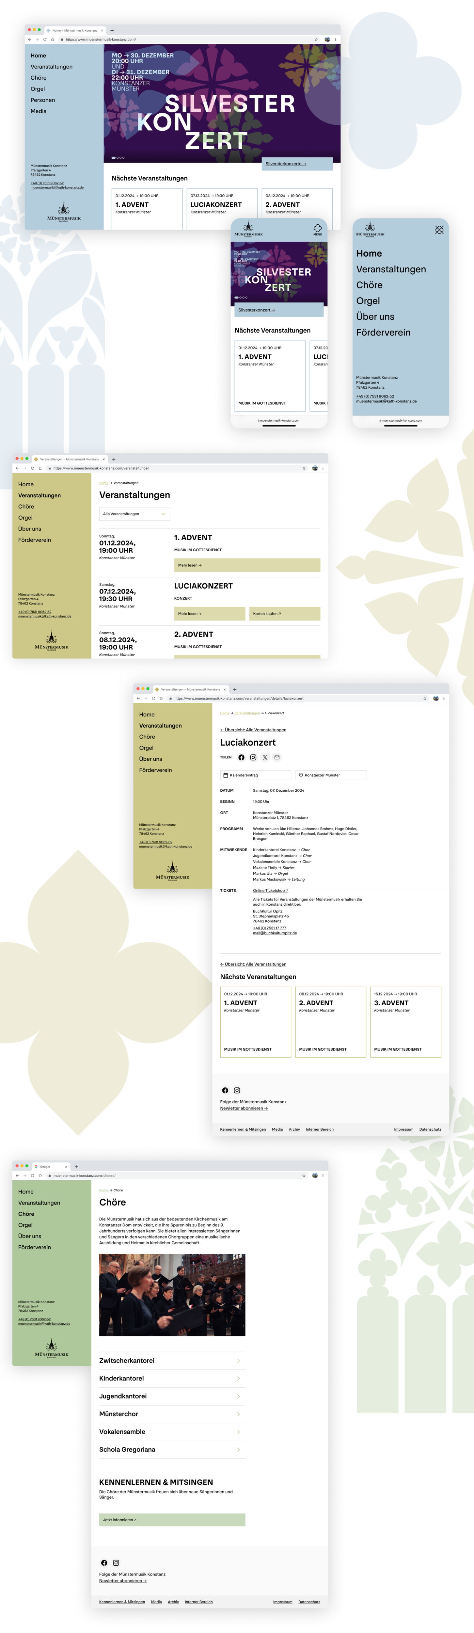Close Google tab in Chöre browser window
This screenshot has width=474, height=1633.
pos(66,1166)
